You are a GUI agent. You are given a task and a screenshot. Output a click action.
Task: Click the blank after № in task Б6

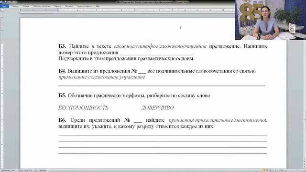(x=138, y=121)
